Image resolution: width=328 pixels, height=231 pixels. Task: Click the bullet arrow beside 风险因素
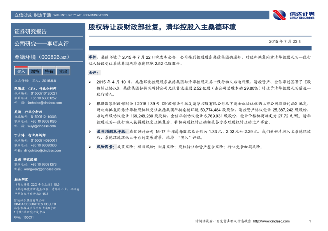point(90,147)
